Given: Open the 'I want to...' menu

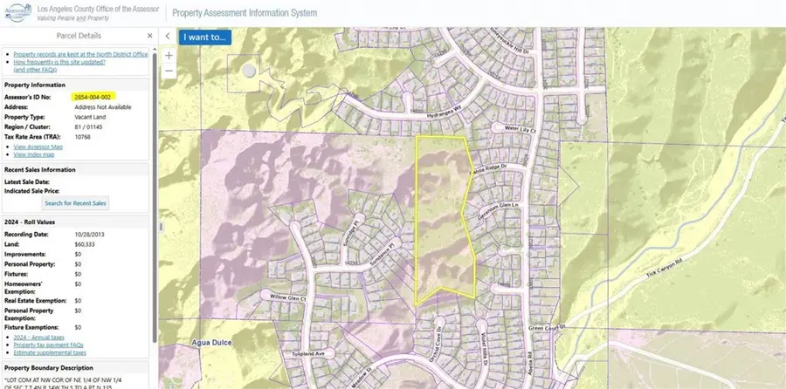Looking at the screenshot, I should coord(204,37).
